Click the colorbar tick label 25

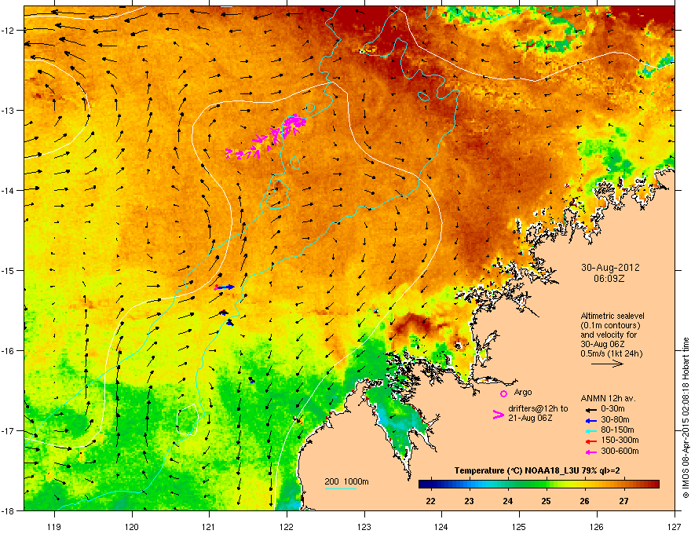[546, 501]
